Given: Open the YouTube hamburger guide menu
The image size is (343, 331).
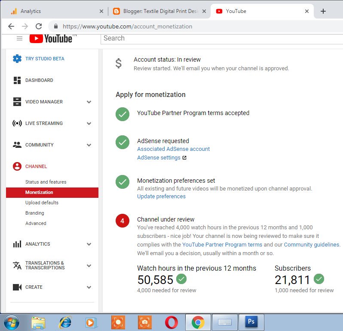Looking at the screenshot, I should (19, 38).
